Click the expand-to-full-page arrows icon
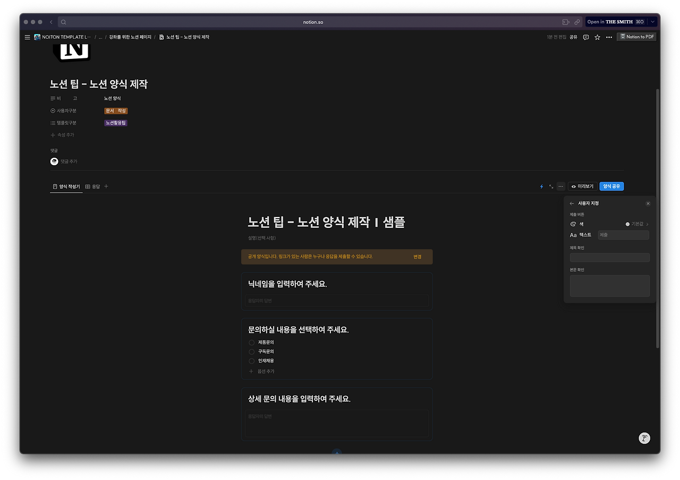This screenshot has width=680, height=480. coord(551,186)
